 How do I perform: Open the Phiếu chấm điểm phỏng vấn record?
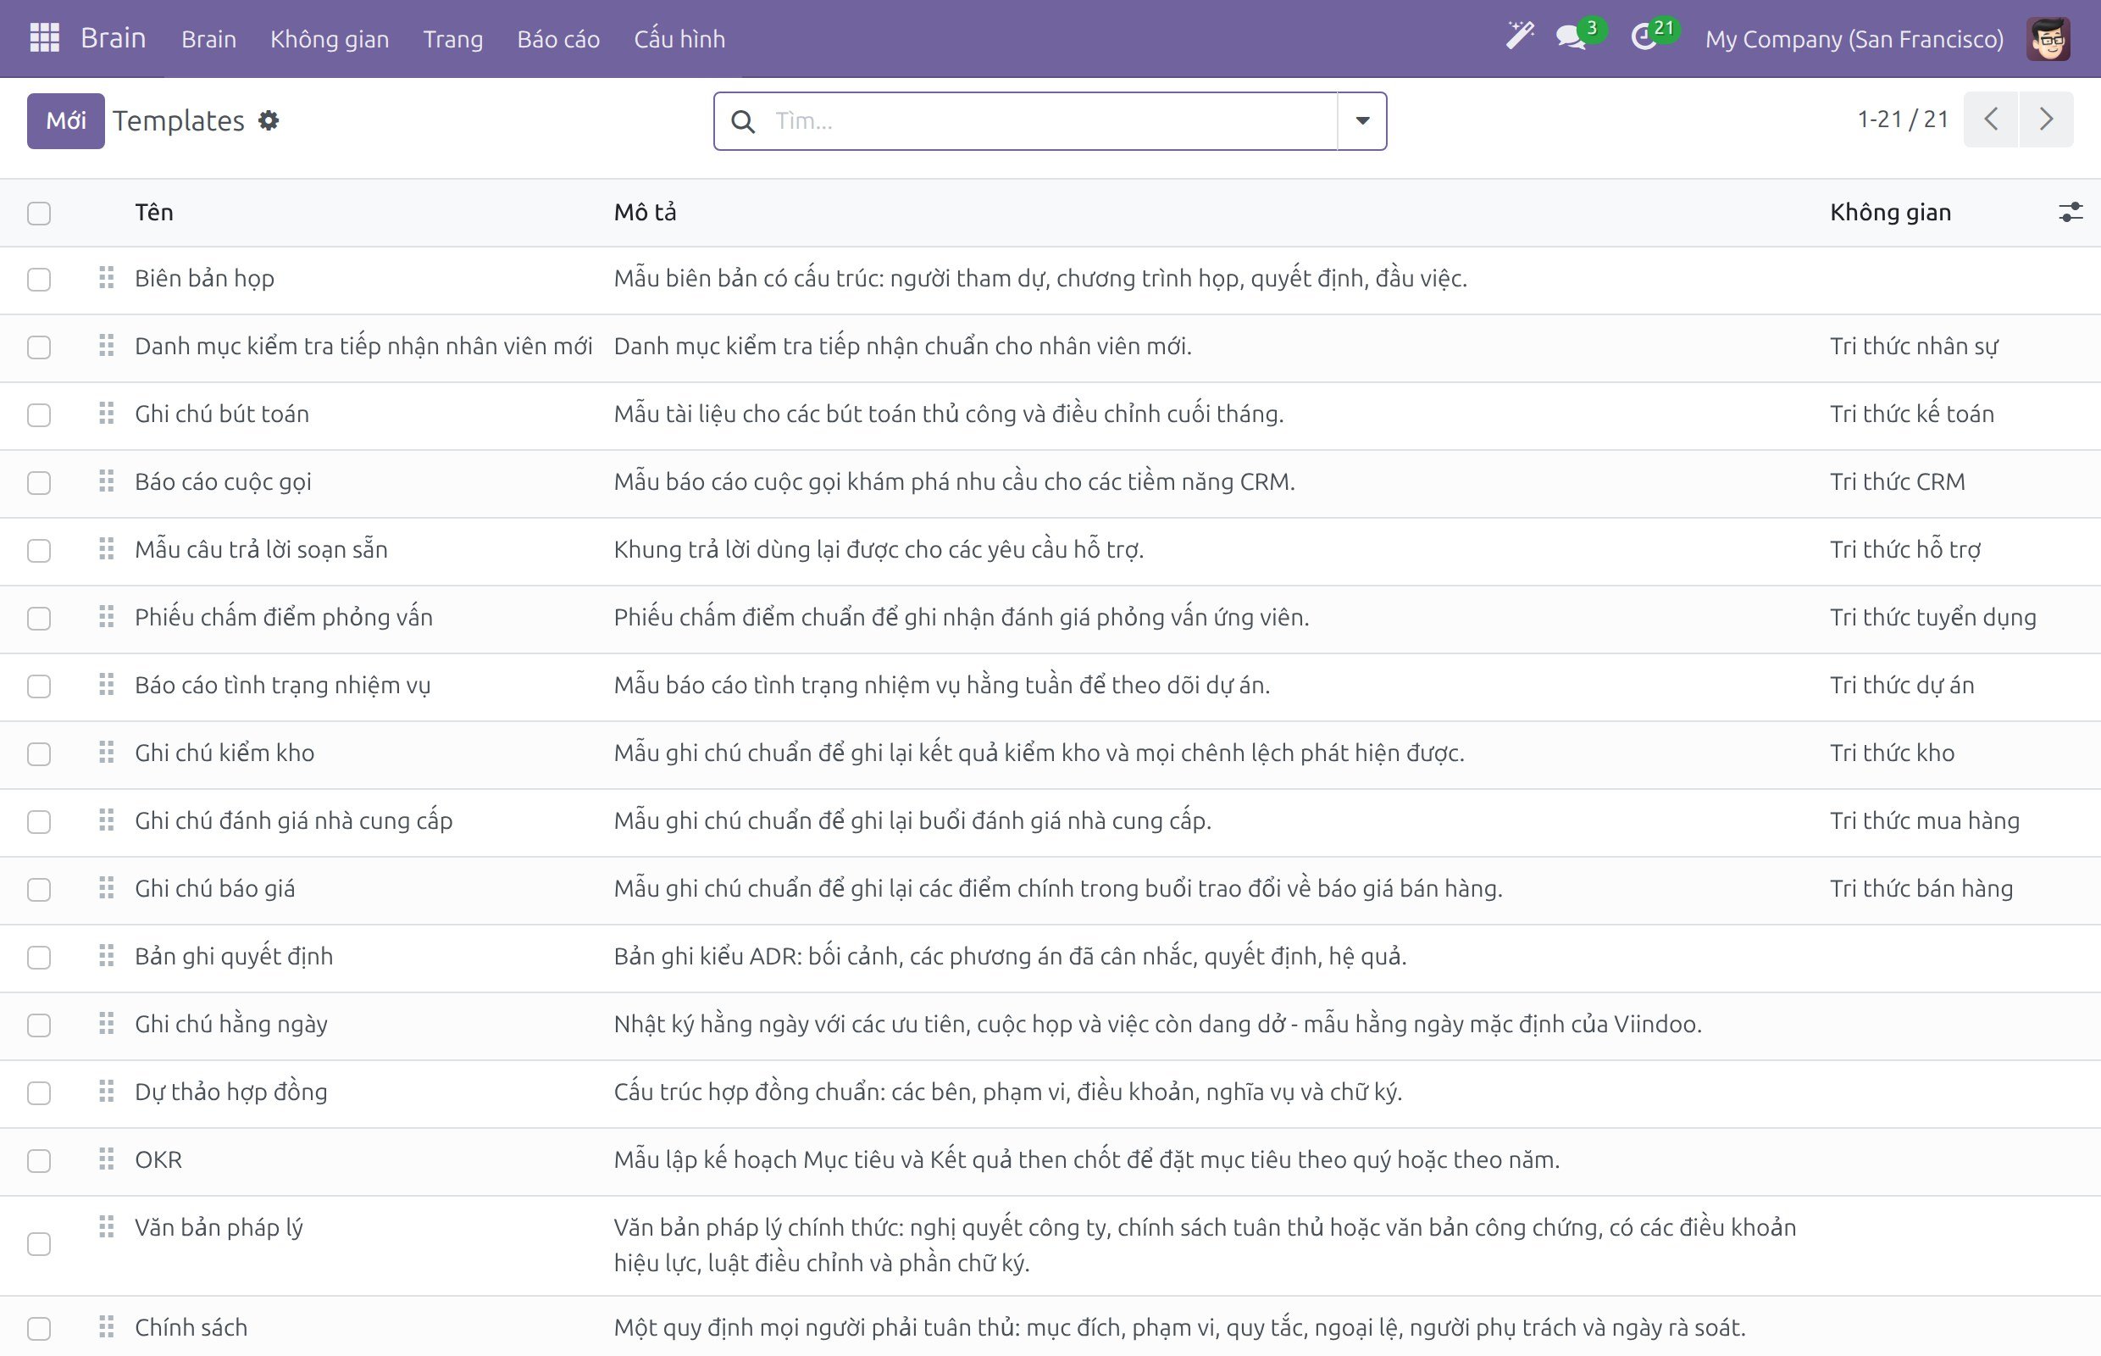[x=284, y=617]
